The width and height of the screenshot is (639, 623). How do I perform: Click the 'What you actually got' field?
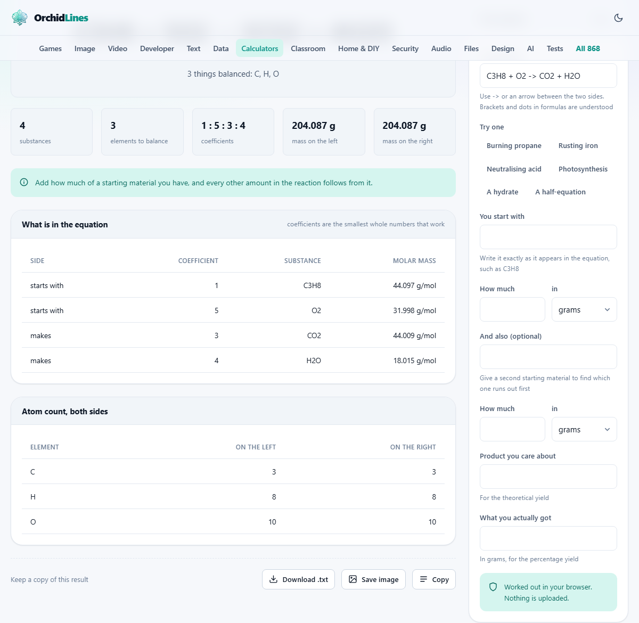tap(548, 538)
